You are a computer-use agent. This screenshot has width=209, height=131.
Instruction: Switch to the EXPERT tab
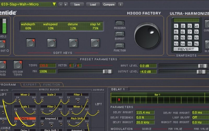(30, 85)
